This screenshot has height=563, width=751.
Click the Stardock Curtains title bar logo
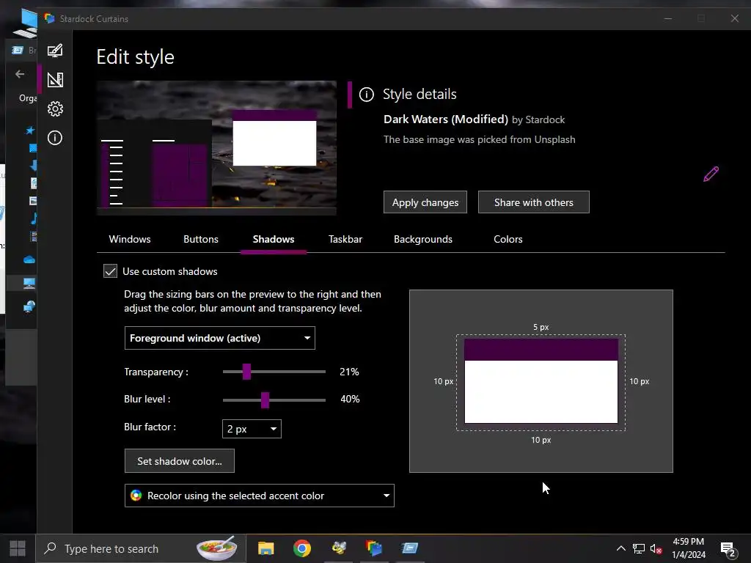[49, 18]
